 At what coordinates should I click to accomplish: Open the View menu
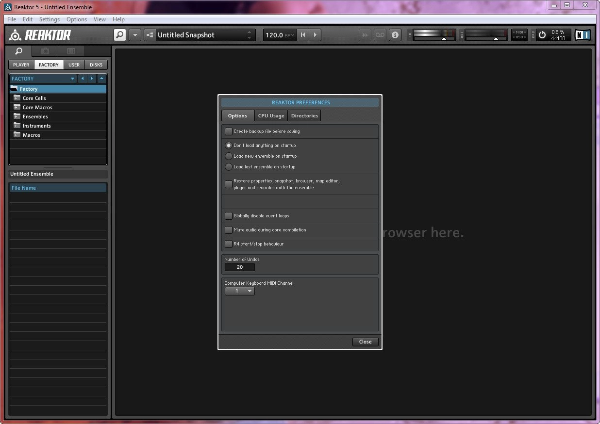(x=100, y=19)
